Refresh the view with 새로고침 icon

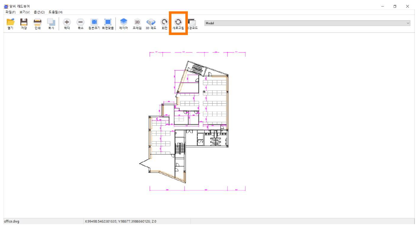click(178, 24)
